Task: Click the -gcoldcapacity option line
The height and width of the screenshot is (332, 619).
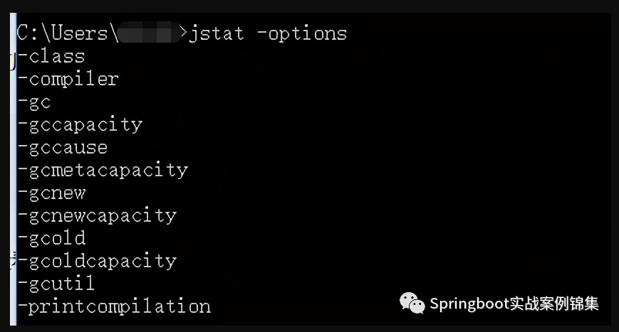Action: point(97,261)
